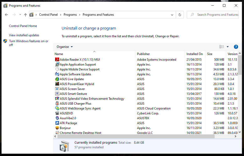244x156 pixels.
Task: Click the 8.44 GB total size value
Action: 139,142
